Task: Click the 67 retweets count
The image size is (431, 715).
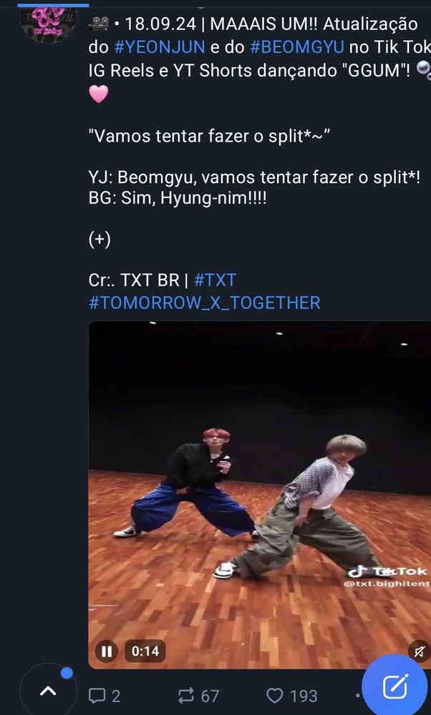Action: pos(210,696)
